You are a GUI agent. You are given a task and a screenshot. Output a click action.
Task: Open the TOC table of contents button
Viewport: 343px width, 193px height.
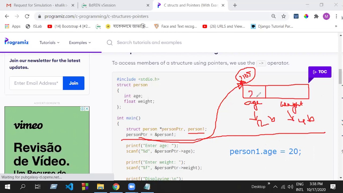pyautogui.click(x=320, y=72)
